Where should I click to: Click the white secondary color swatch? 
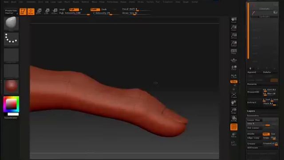click(13, 114)
